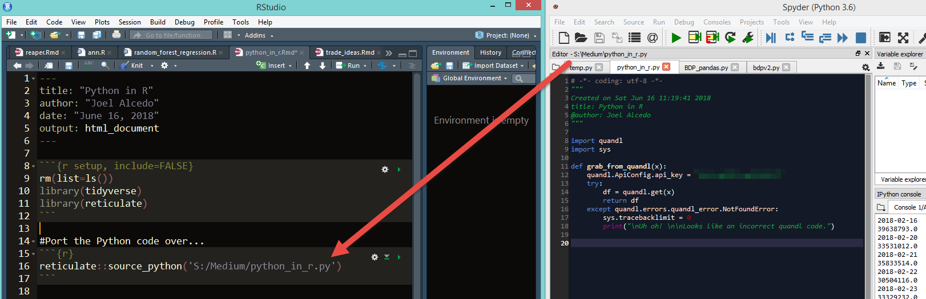Click the RStudio editor vertical scrollbar

click(x=416, y=185)
